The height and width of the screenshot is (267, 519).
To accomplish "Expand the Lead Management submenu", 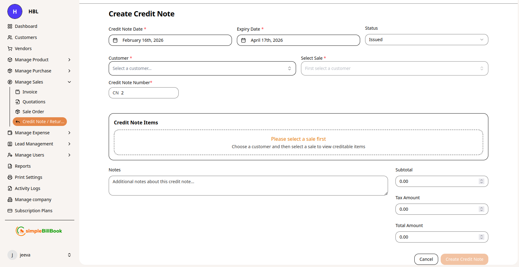I will 69,144.
